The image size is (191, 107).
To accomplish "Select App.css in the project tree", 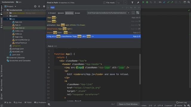I will click(19, 22).
